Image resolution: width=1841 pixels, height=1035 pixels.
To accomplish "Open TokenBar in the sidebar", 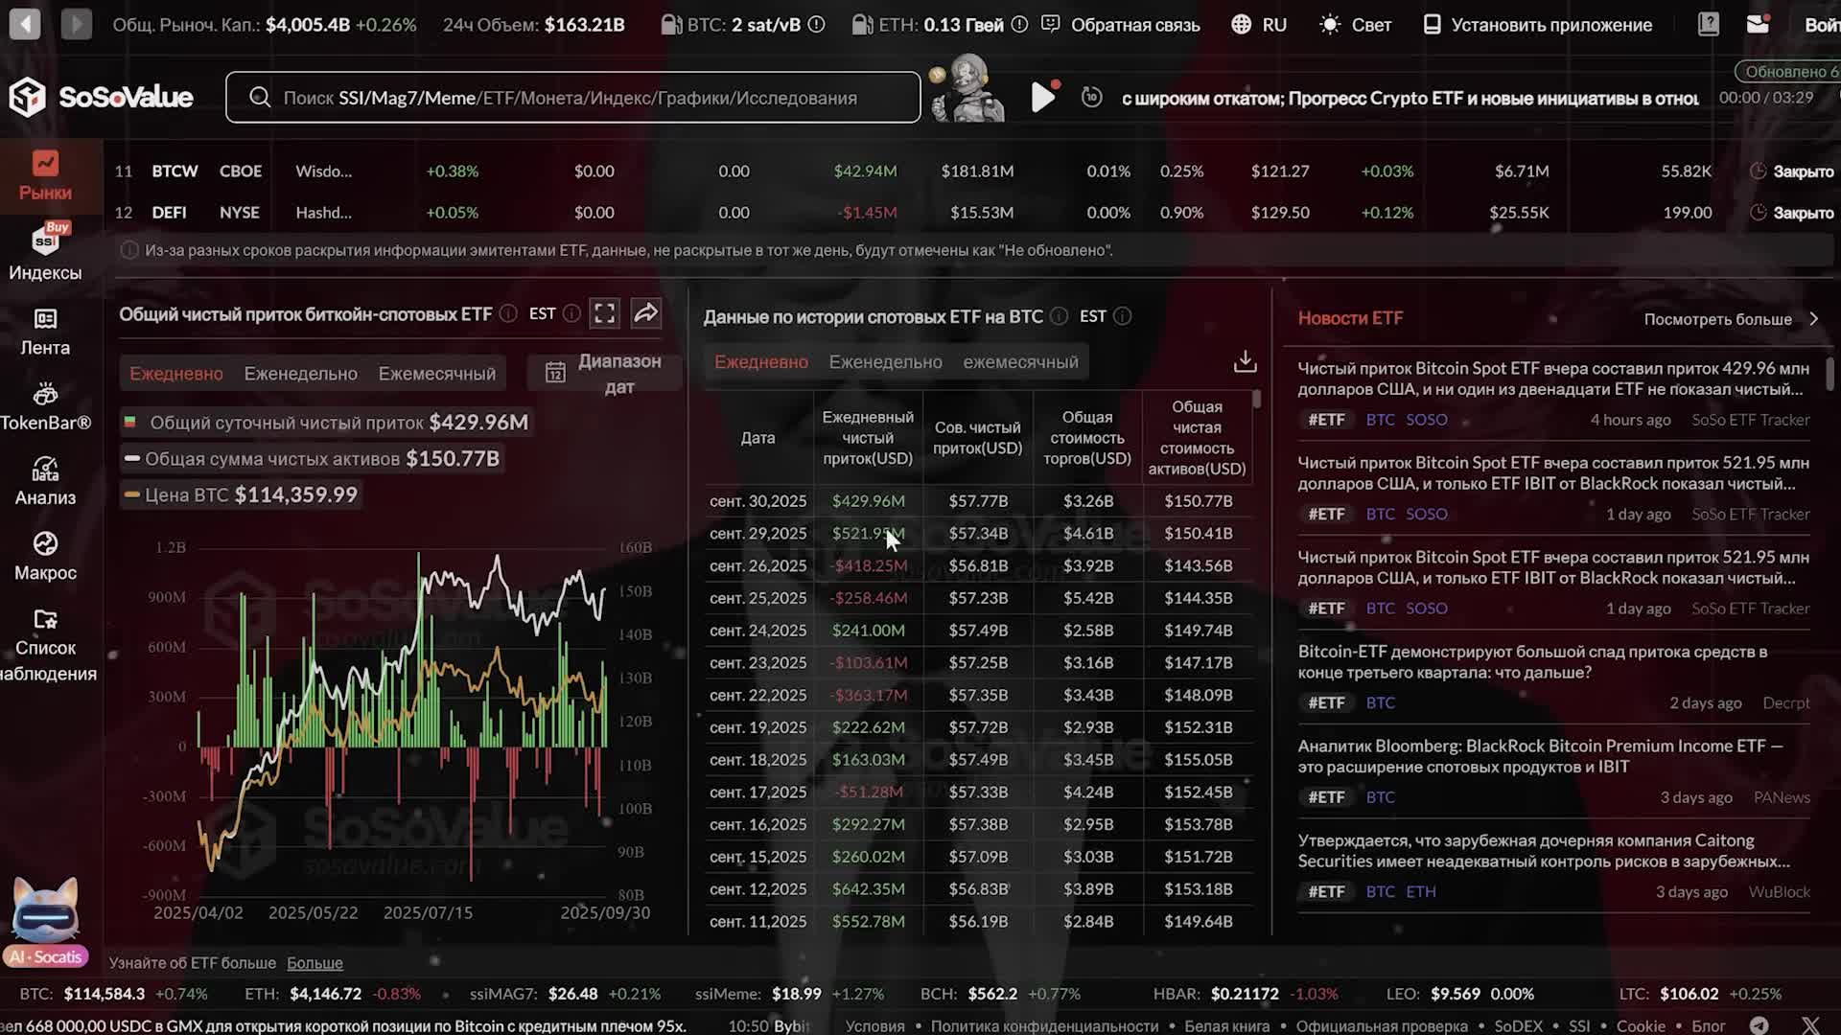I will point(45,406).
